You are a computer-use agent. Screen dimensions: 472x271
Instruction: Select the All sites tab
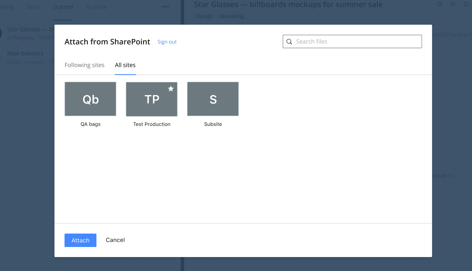click(x=125, y=65)
